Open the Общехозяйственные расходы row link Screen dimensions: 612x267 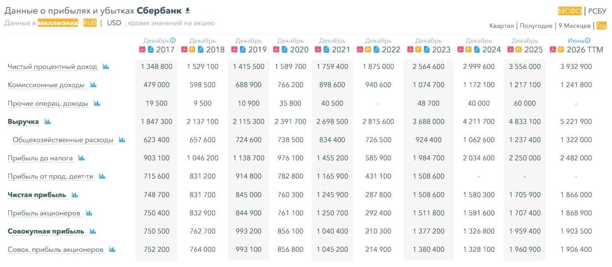pyautogui.click(x=63, y=140)
